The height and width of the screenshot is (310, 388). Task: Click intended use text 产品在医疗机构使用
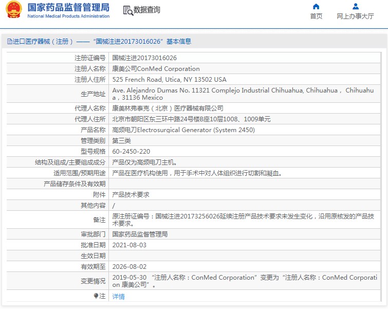point(197,173)
